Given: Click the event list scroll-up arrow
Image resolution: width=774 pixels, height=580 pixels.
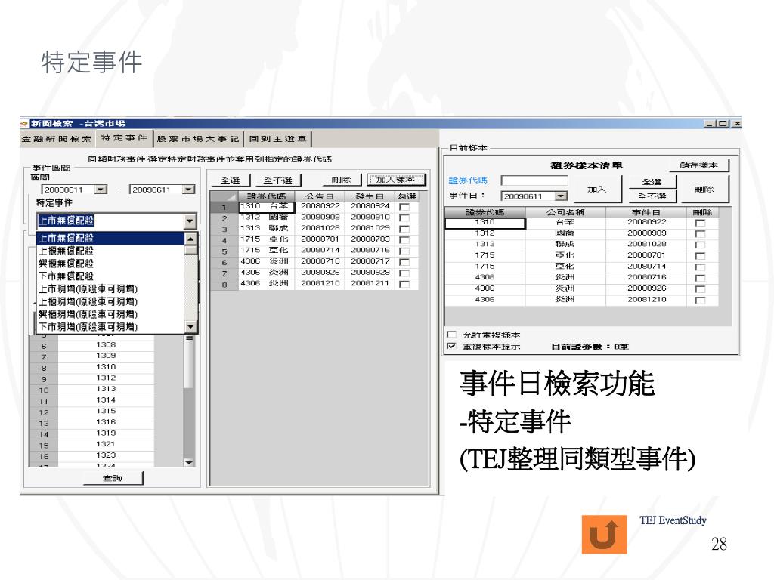Looking at the screenshot, I should tap(190, 239).
